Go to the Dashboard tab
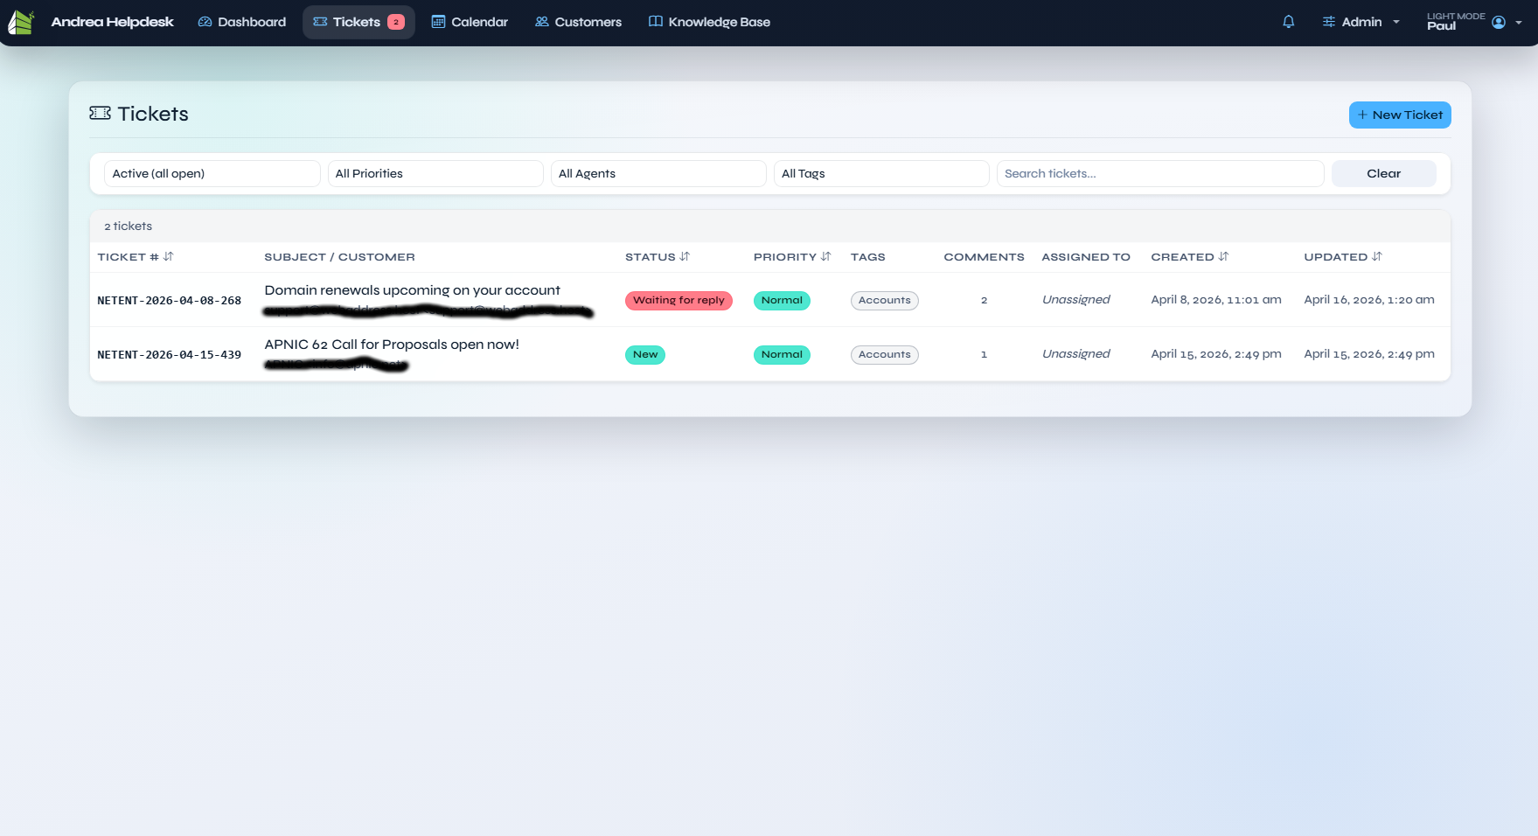 pyautogui.click(x=242, y=22)
